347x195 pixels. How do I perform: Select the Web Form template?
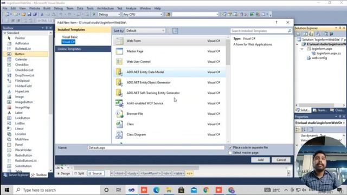[x=169, y=41]
